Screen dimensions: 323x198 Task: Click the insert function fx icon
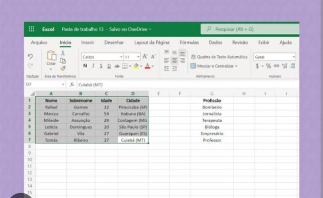click(x=72, y=85)
